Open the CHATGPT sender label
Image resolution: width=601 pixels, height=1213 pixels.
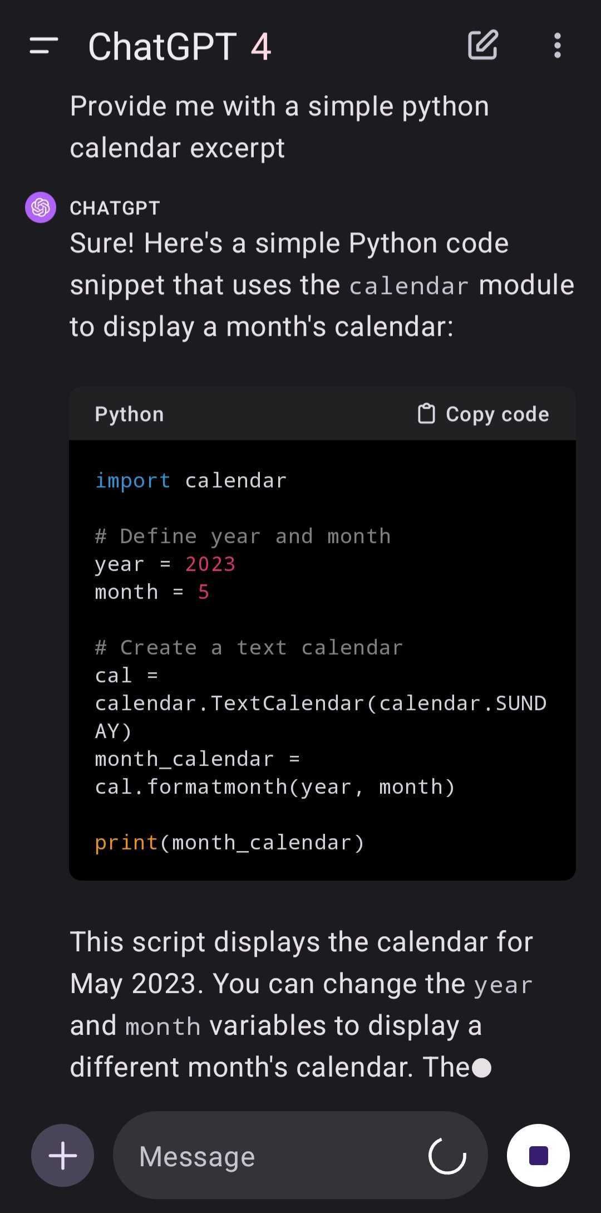pos(114,207)
